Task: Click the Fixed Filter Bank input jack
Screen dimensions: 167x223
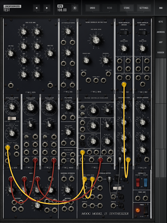Action: coord(11,85)
